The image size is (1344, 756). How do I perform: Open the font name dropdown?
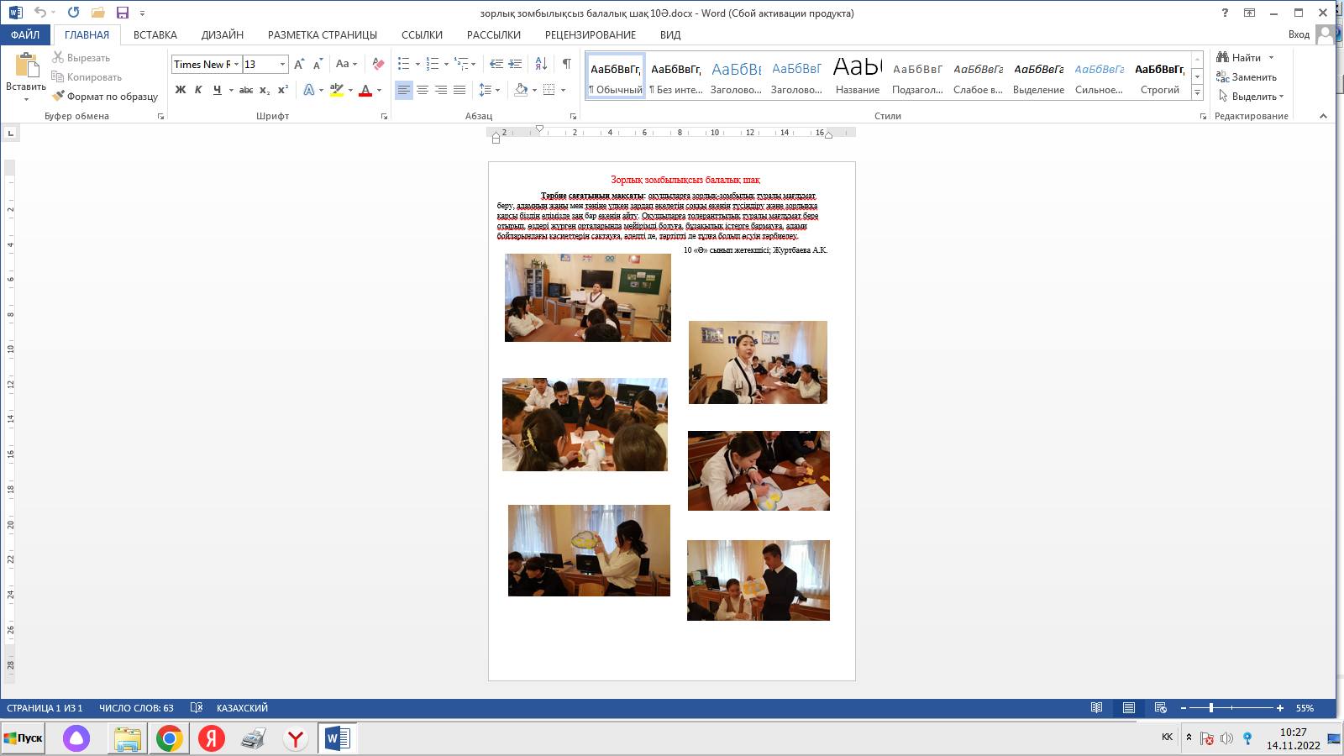click(x=237, y=65)
